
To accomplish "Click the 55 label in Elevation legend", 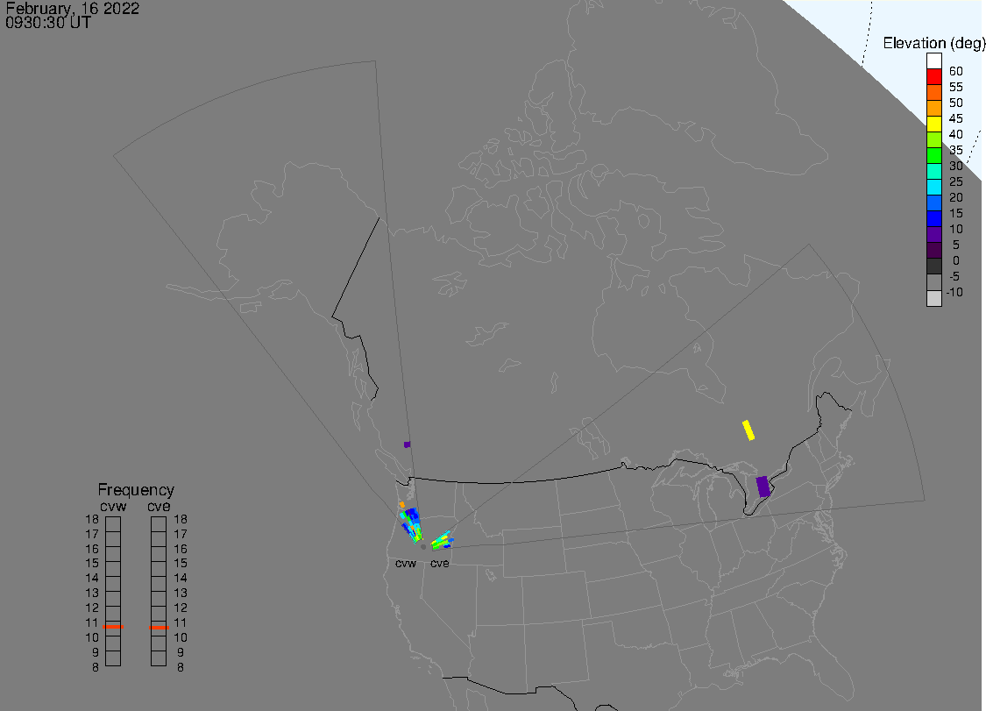I will 956,87.
